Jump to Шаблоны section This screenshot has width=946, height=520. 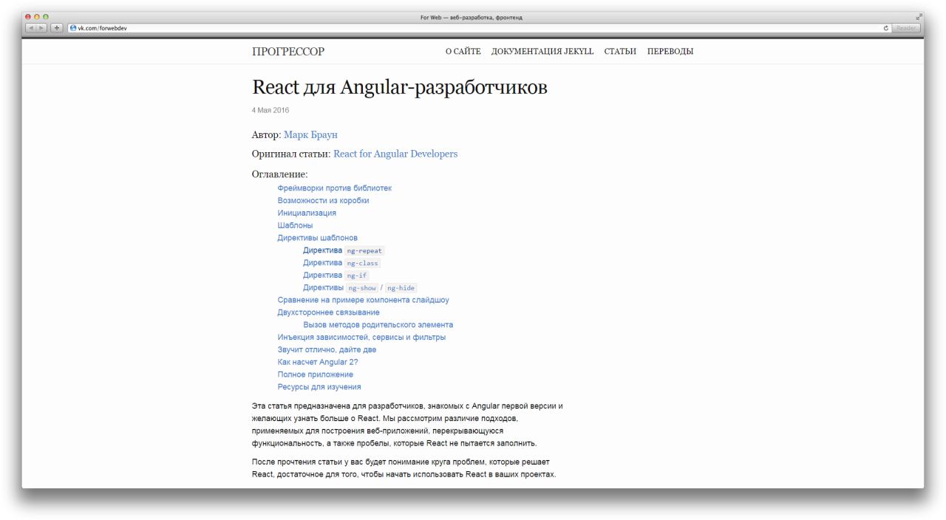click(295, 225)
